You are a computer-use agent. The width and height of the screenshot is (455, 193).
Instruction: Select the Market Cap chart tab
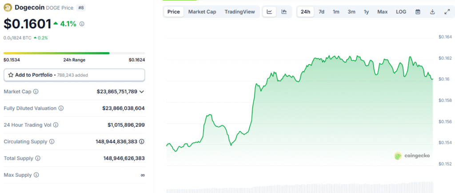tap(202, 12)
